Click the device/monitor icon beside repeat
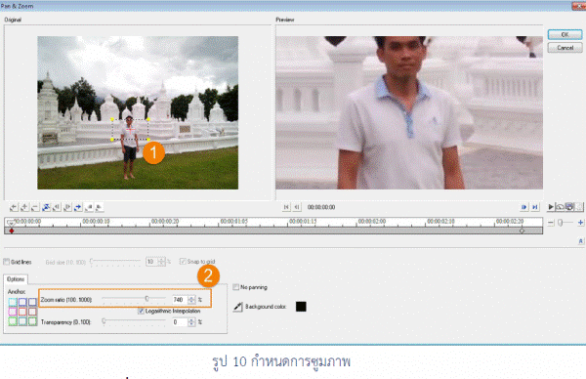This screenshot has width=586, height=379. pos(568,207)
